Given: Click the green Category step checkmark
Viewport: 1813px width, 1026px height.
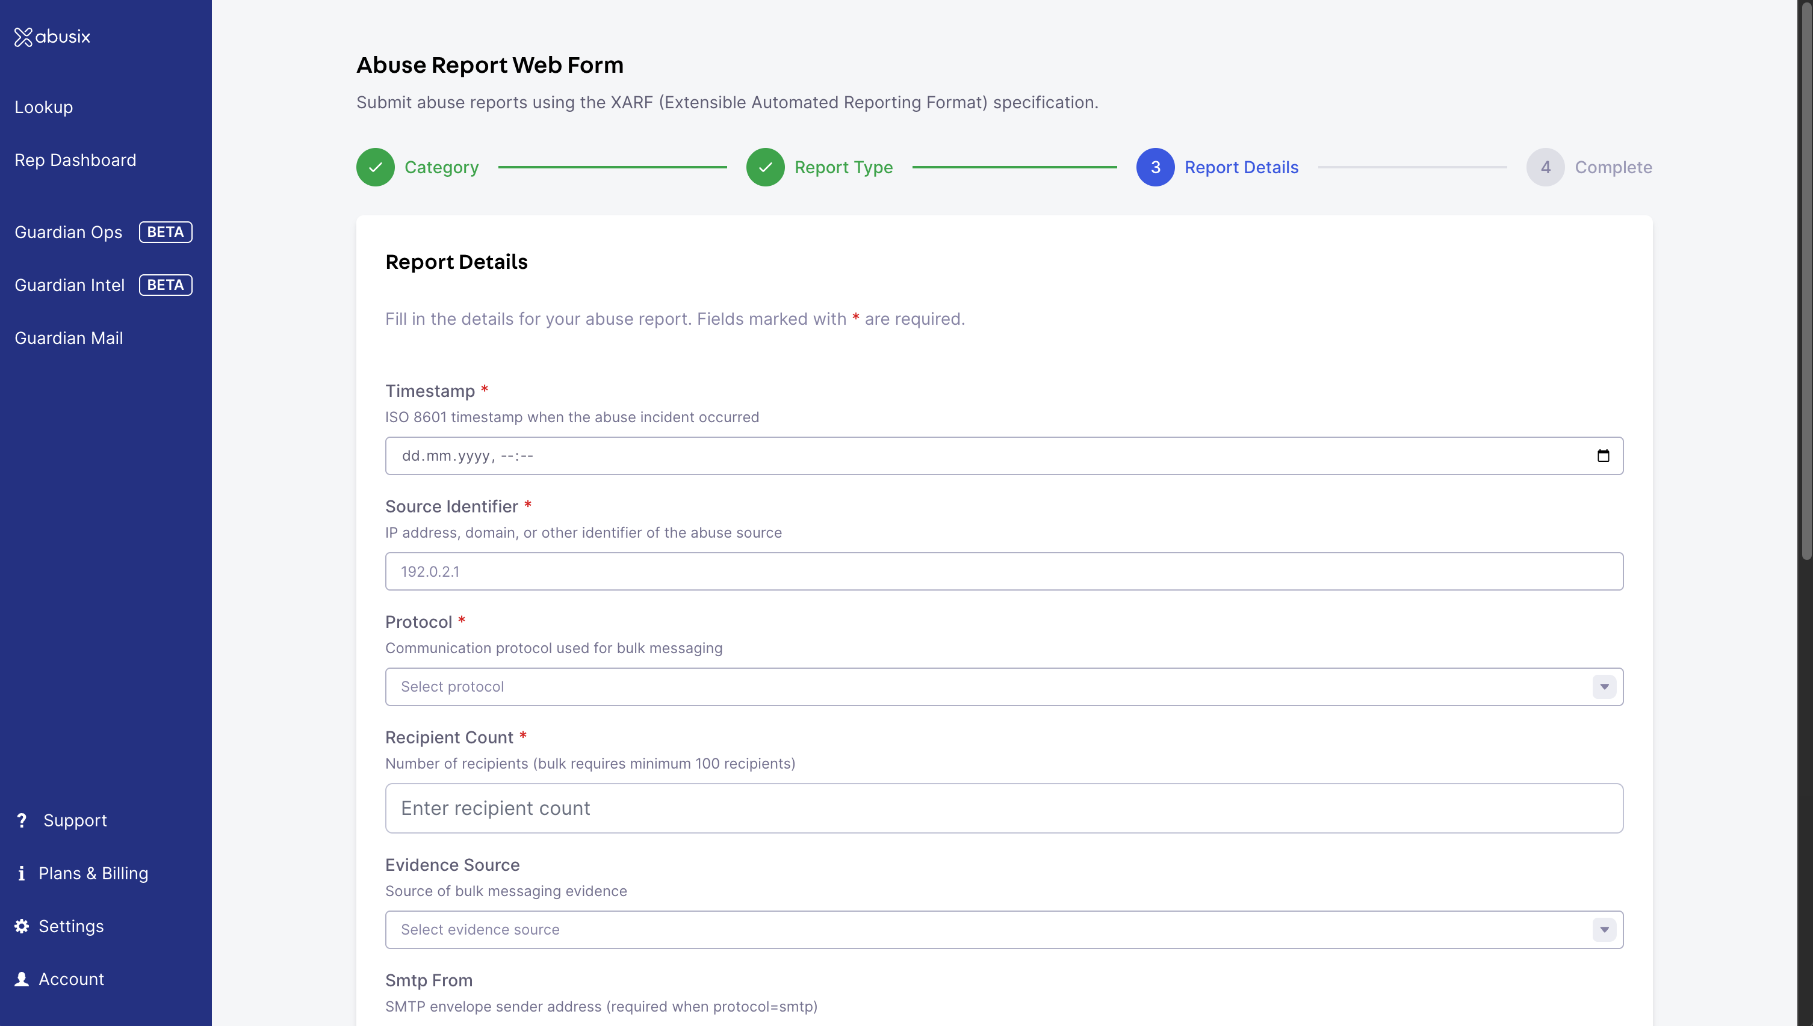Looking at the screenshot, I should (x=375, y=167).
